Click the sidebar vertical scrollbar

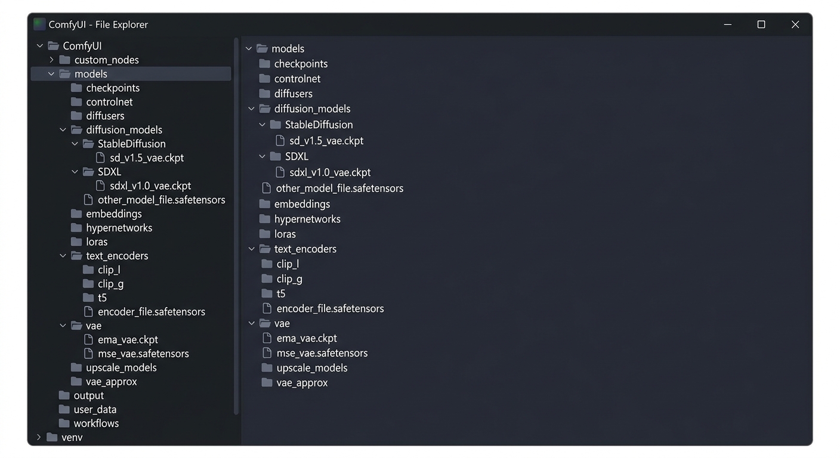point(236,227)
